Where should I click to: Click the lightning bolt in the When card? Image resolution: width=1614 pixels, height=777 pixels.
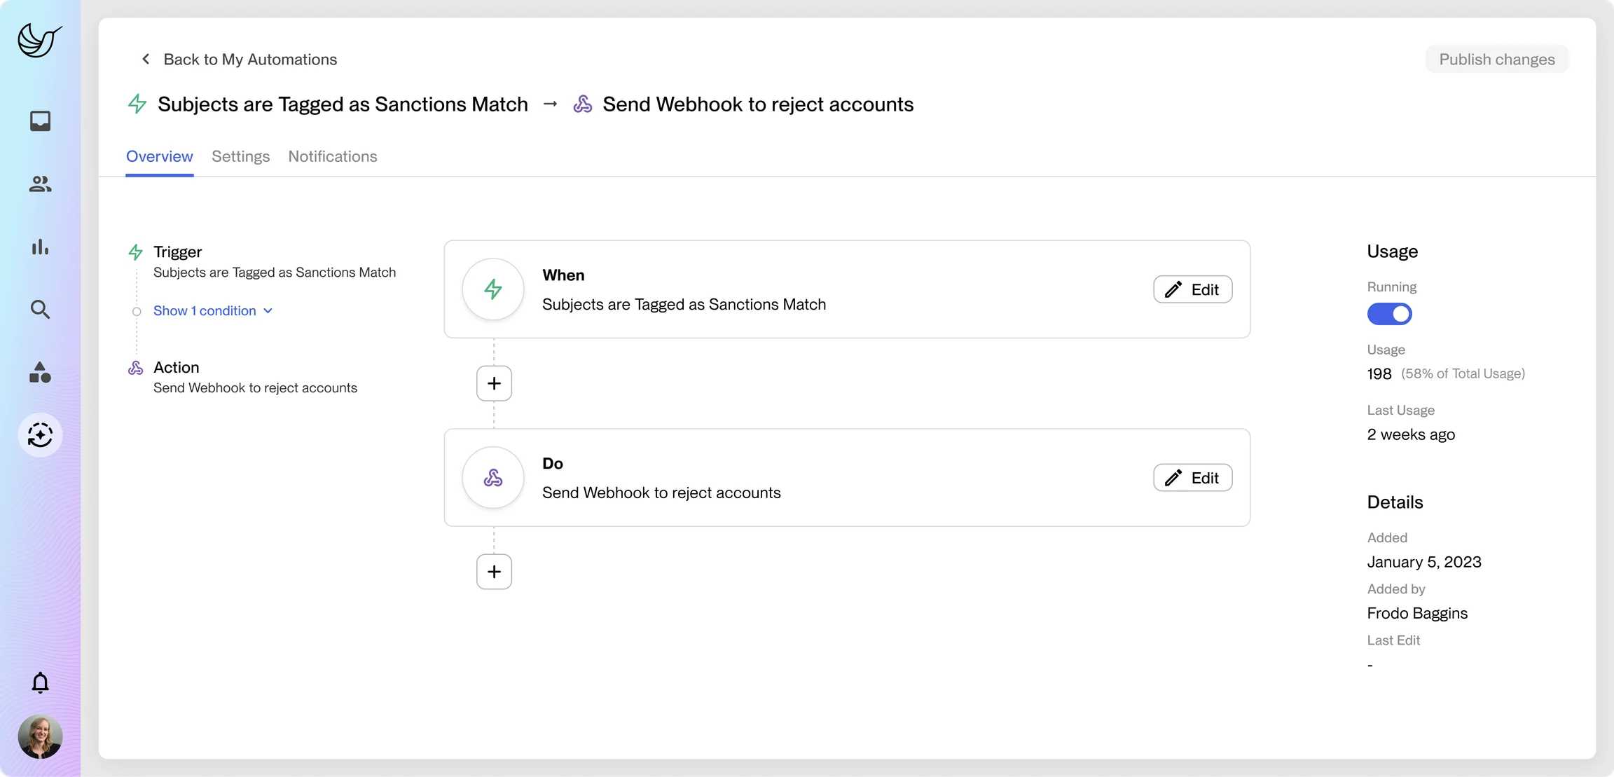coord(493,289)
